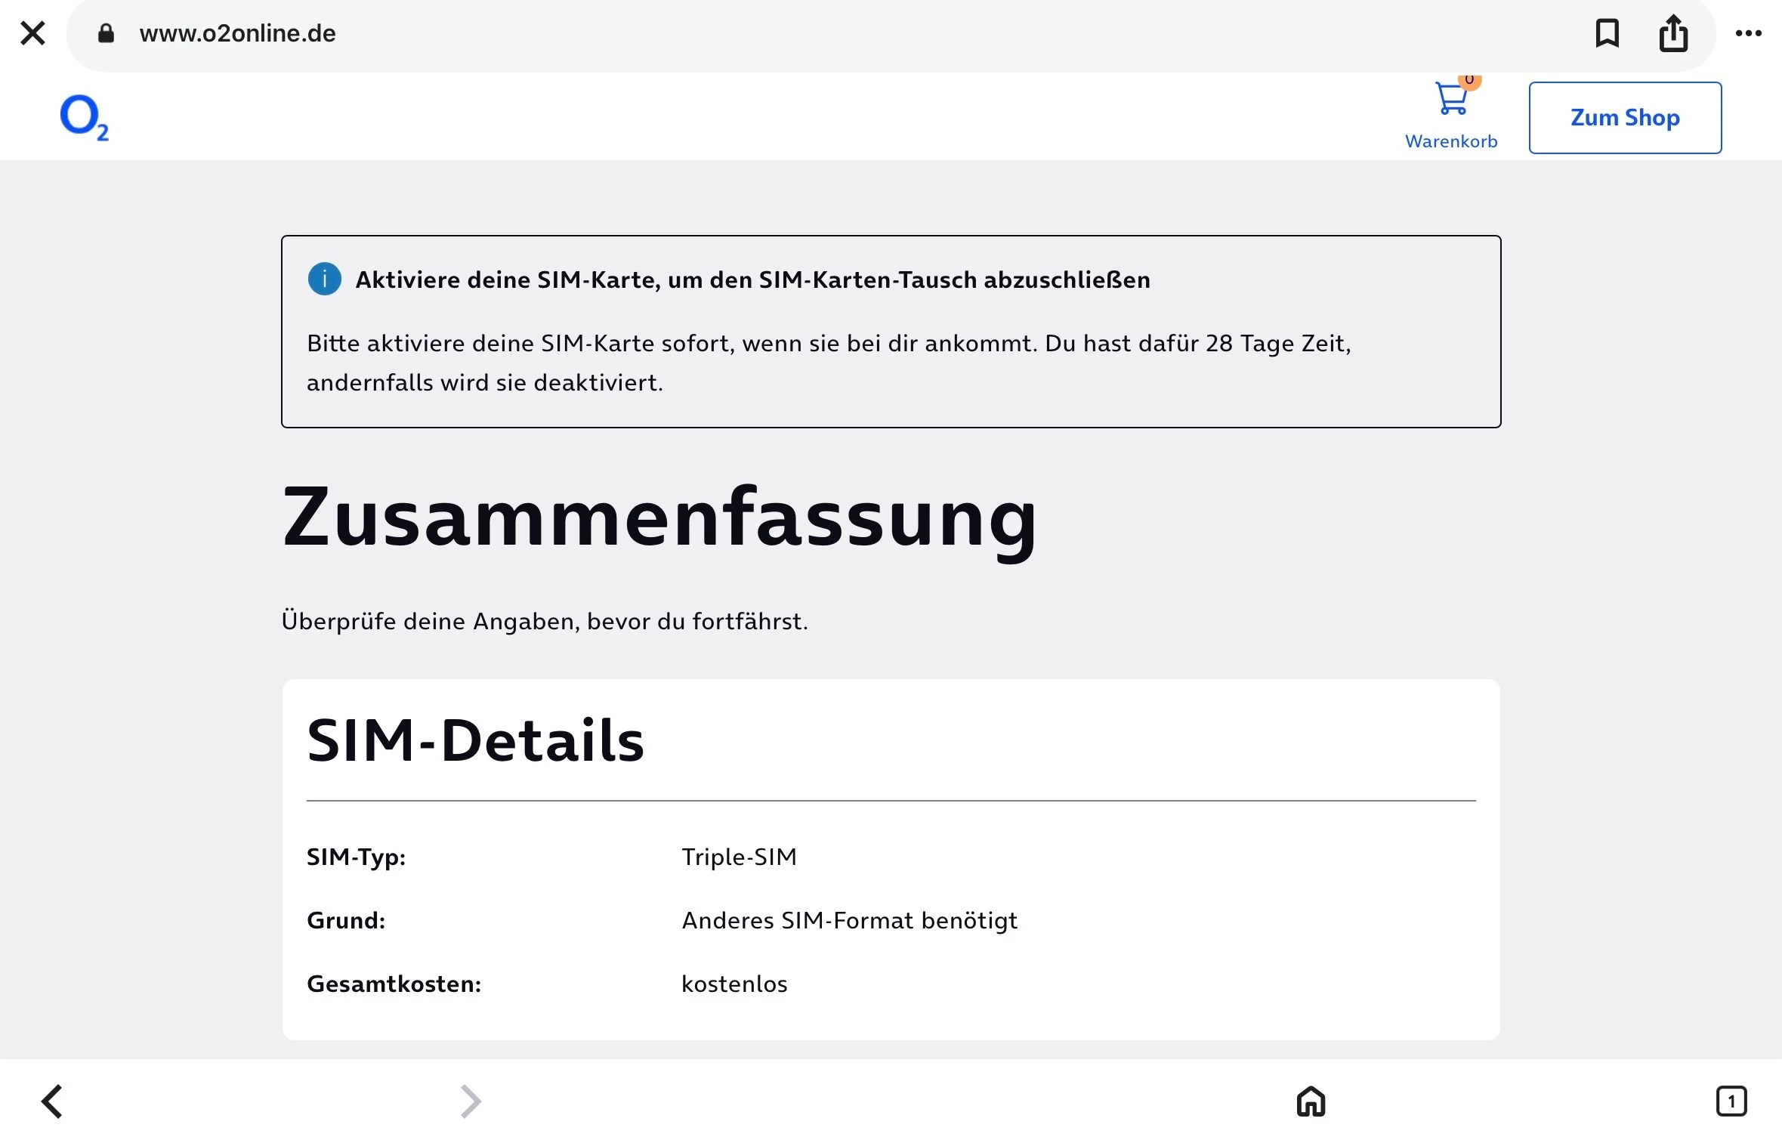The width and height of the screenshot is (1782, 1143).
Task: Click the O2 logo
Action: 84,118
